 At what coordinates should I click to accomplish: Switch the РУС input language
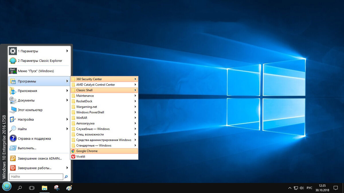(309, 188)
